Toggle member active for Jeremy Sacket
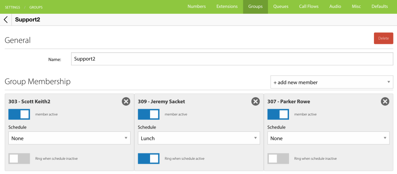The image size is (397, 174). (x=148, y=114)
